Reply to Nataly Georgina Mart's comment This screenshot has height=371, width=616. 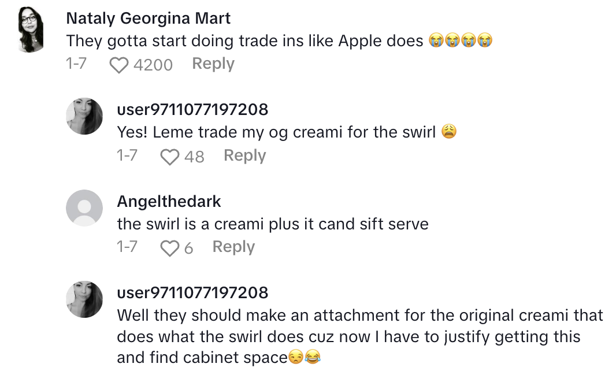213,64
